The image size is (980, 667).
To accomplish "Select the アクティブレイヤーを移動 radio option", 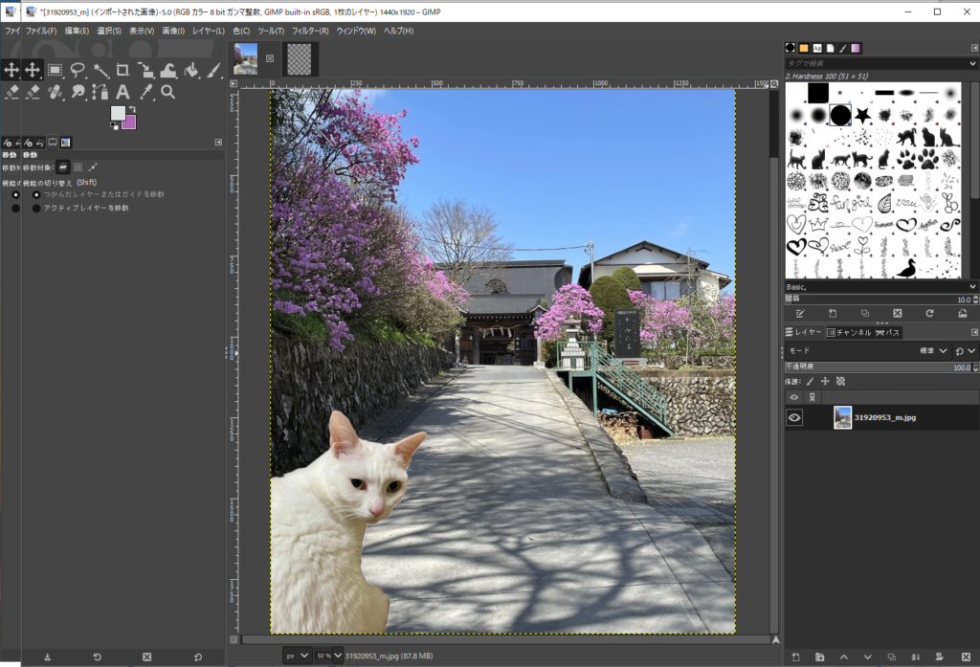I will (x=36, y=208).
